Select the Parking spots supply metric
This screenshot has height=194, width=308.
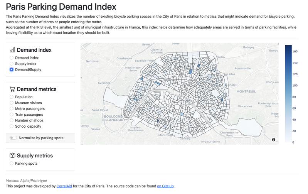[x=12, y=164]
